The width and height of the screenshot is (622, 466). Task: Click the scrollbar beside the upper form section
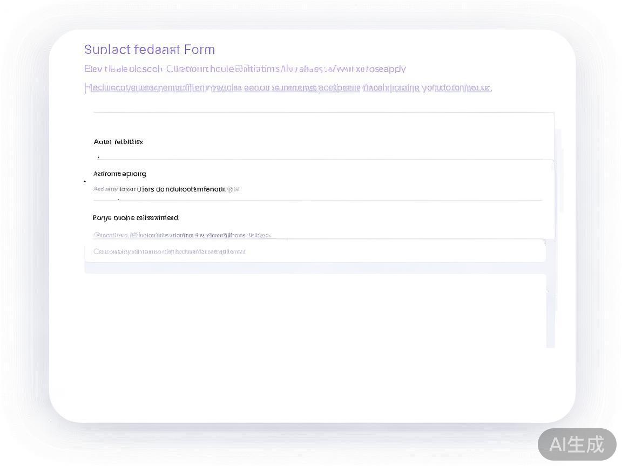click(x=559, y=173)
